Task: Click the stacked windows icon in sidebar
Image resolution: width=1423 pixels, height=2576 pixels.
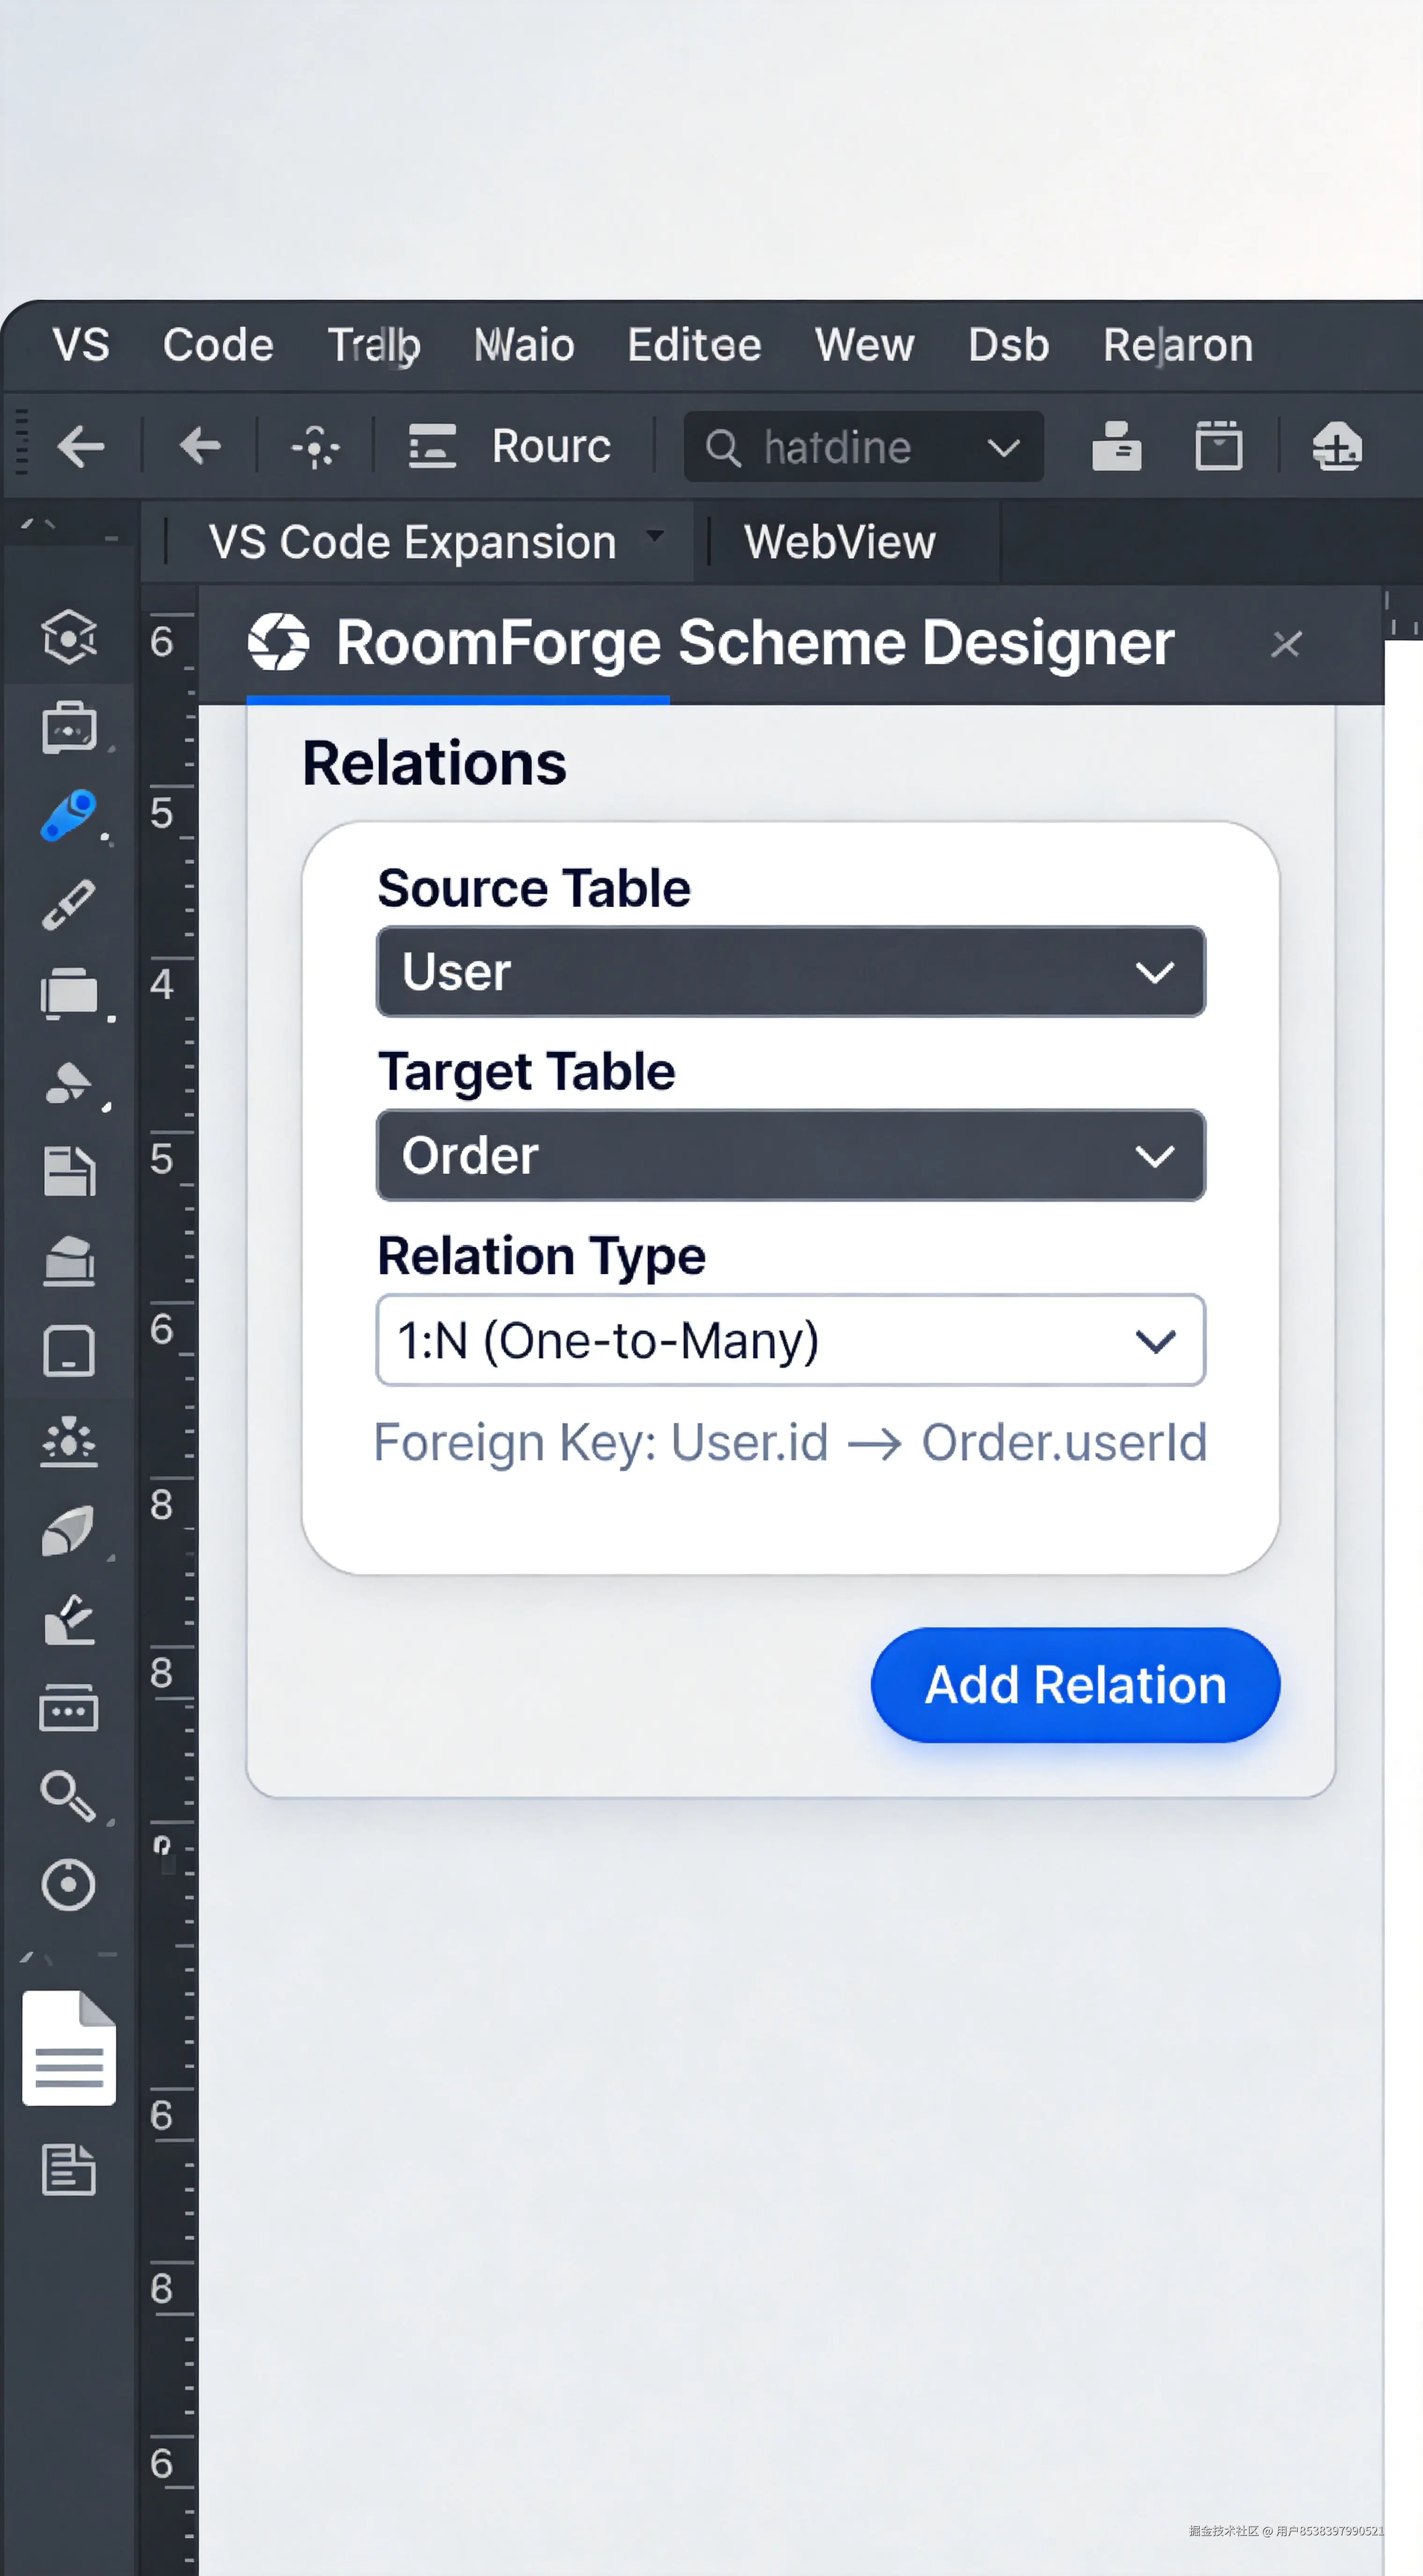Action: coord(69,993)
